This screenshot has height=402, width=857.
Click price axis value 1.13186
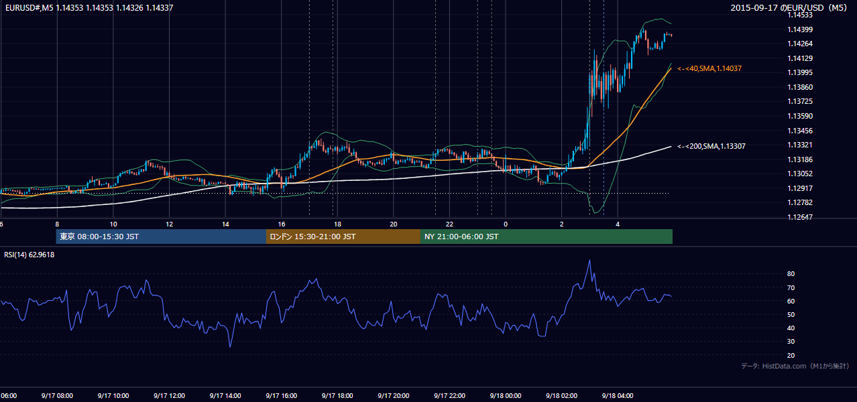[x=801, y=160]
